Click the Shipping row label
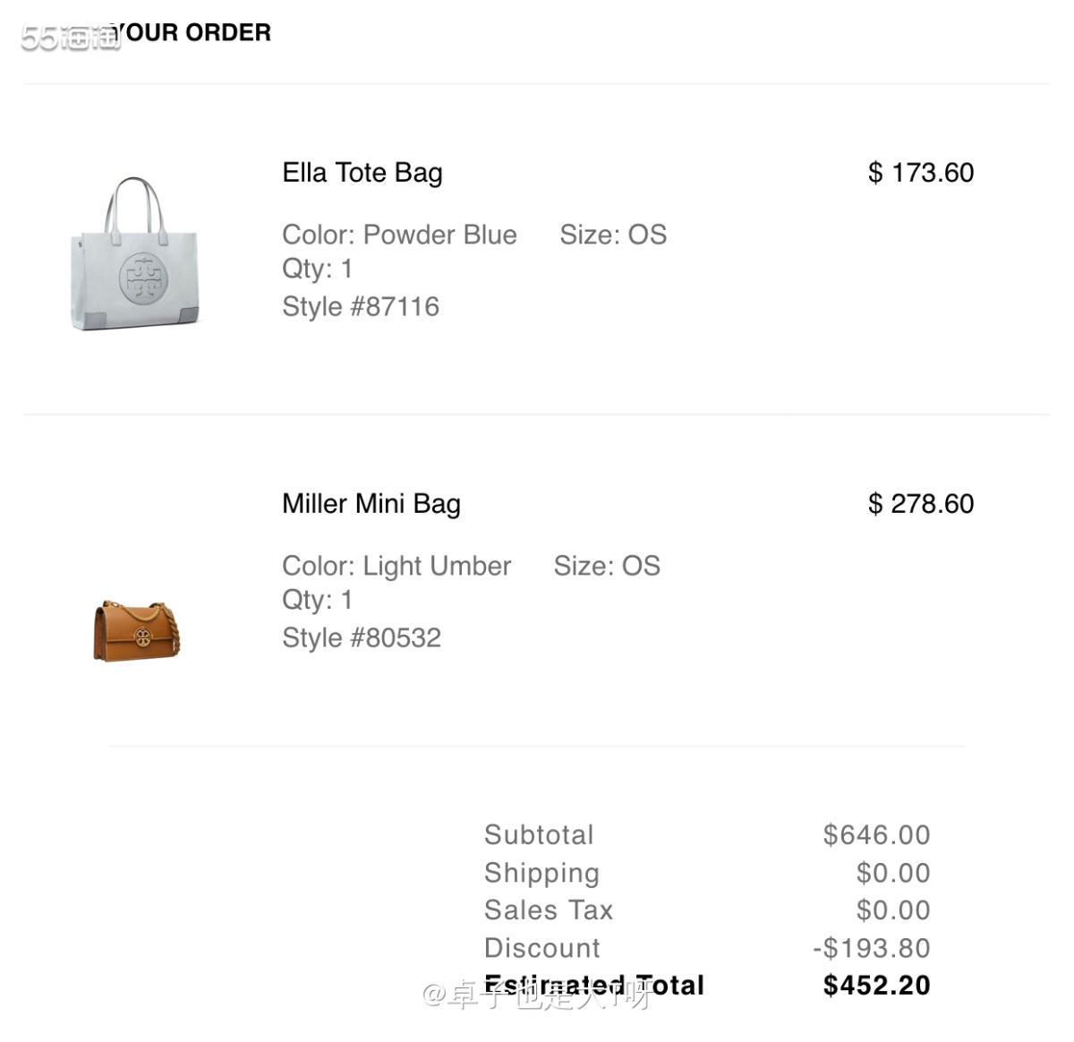The image size is (1074, 1042). tap(541, 873)
